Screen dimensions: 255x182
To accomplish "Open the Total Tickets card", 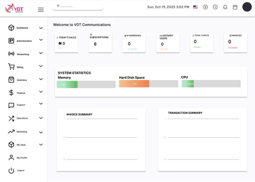I will [x=202, y=43].
